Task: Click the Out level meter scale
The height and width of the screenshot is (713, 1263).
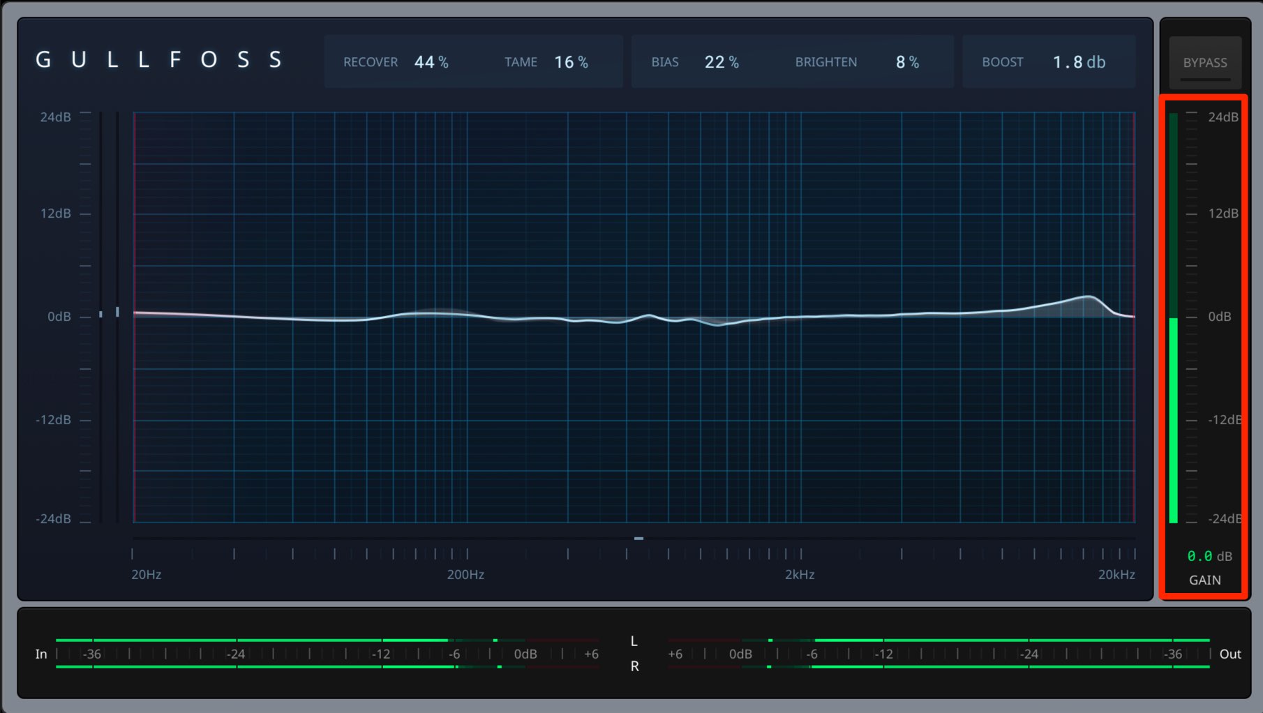Action: click(x=939, y=654)
